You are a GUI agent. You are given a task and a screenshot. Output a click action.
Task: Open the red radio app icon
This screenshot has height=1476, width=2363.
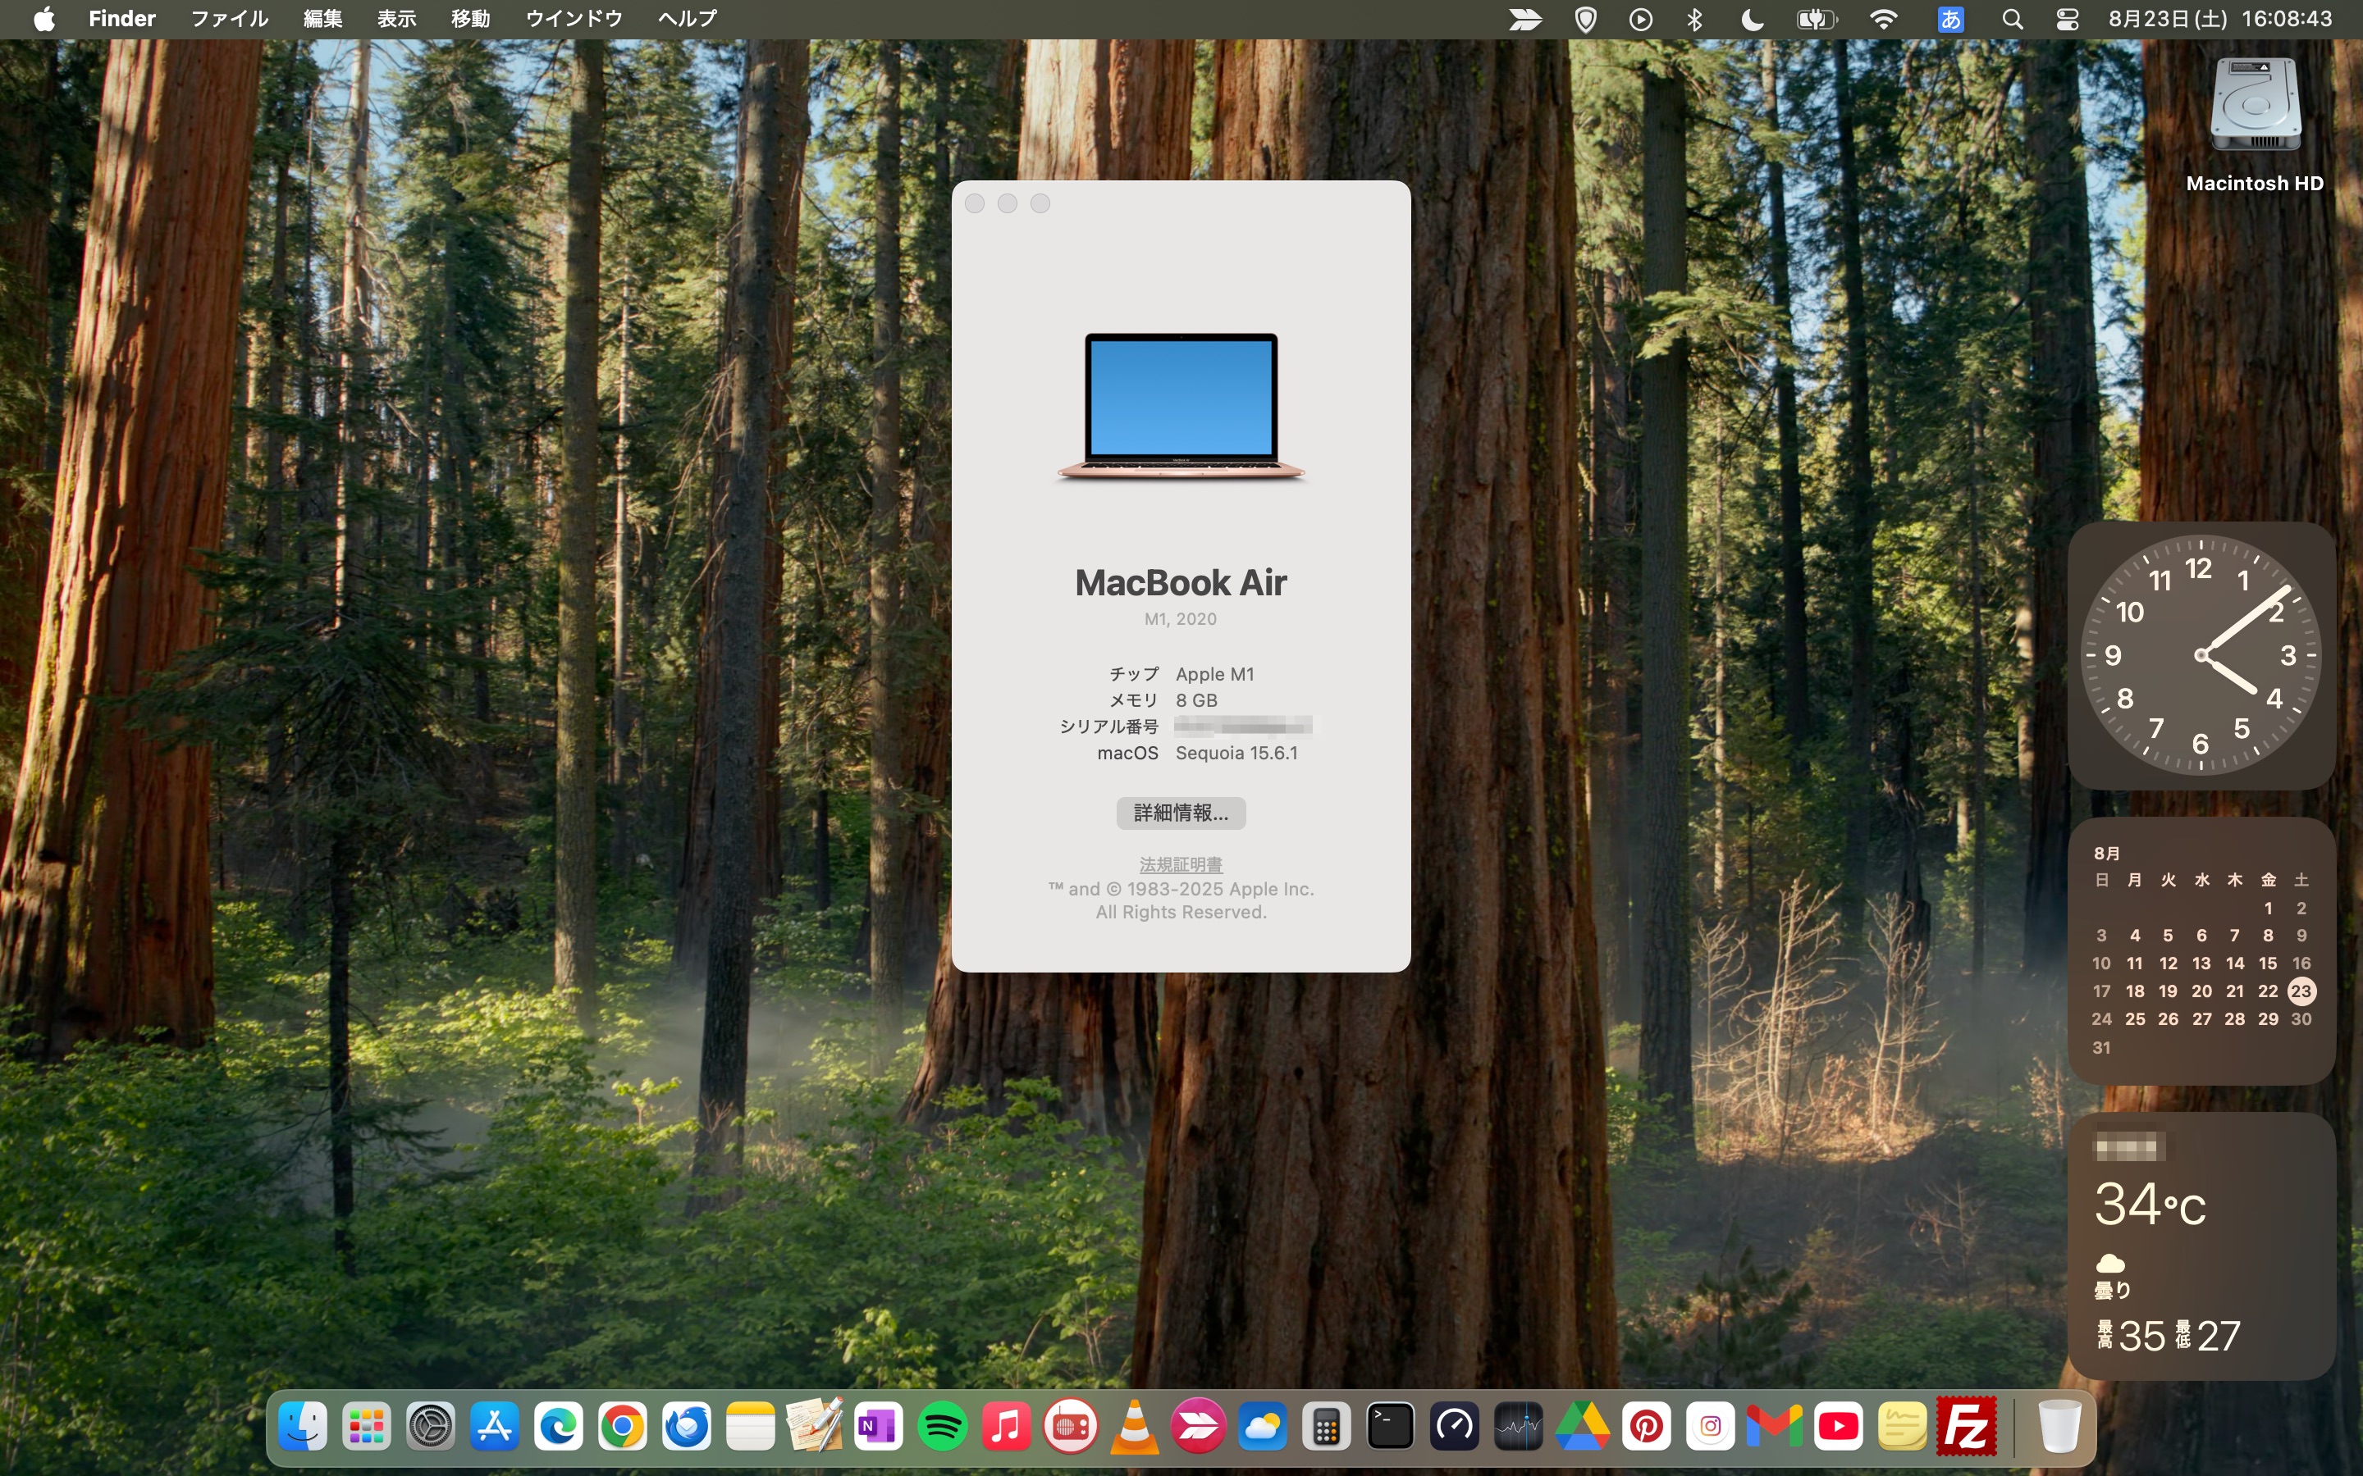tap(1070, 1427)
